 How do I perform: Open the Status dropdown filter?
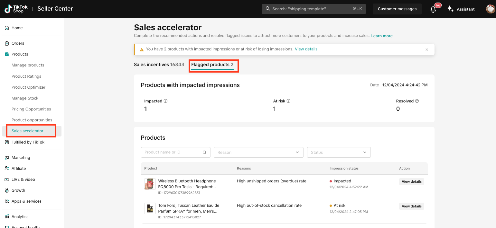[x=339, y=152]
